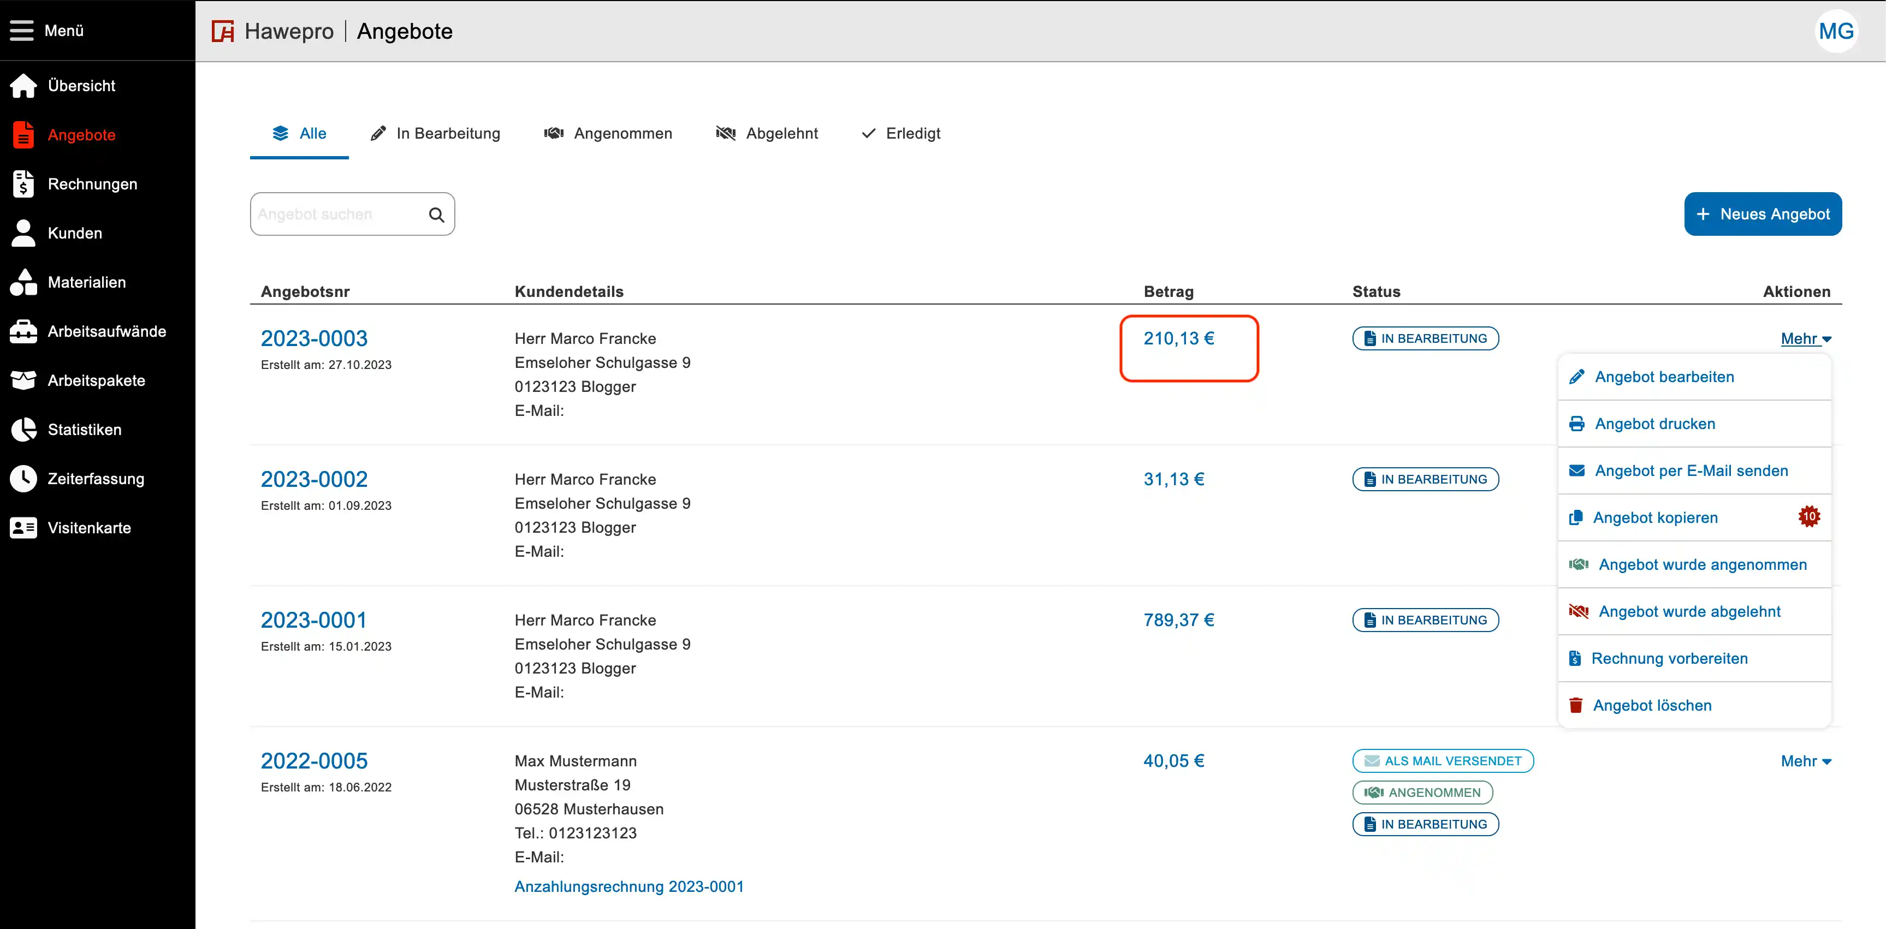The width and height of the screenshot is (1886, 929).
Task: Open the hamburger Menü icon
Action: coord(22,30)
